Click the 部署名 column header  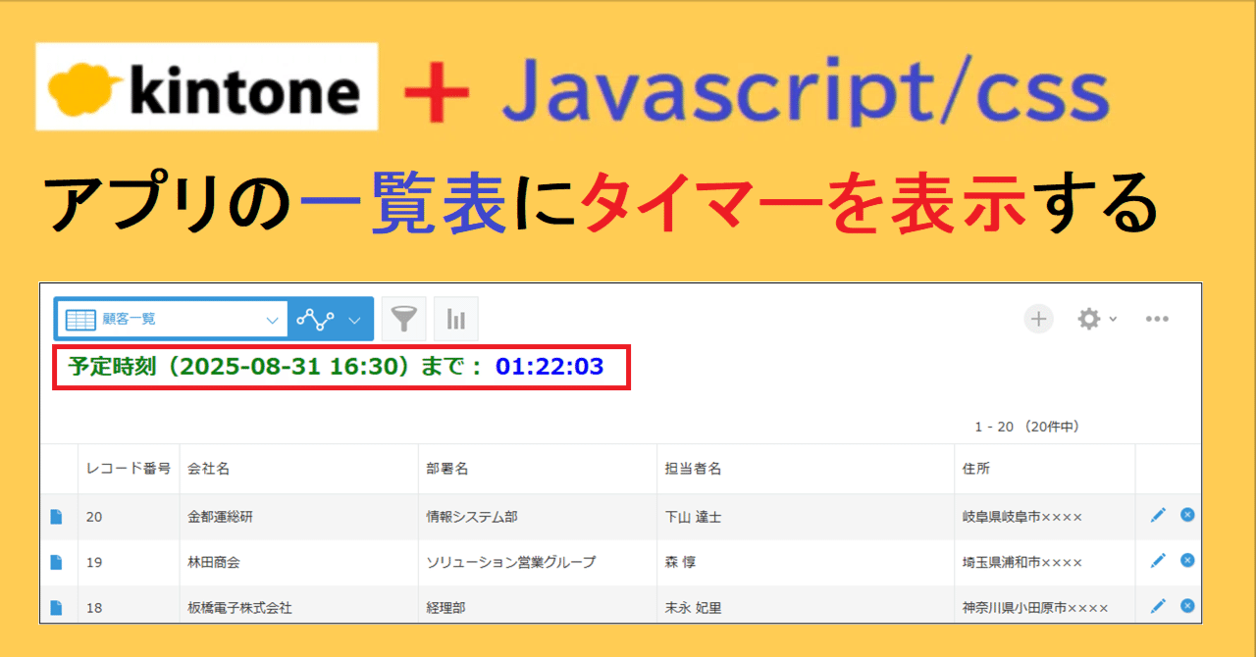[538, 469]
